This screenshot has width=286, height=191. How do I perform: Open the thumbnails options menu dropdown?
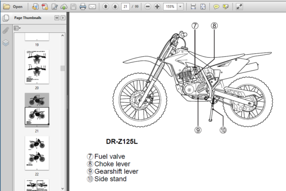click(17, 28)
